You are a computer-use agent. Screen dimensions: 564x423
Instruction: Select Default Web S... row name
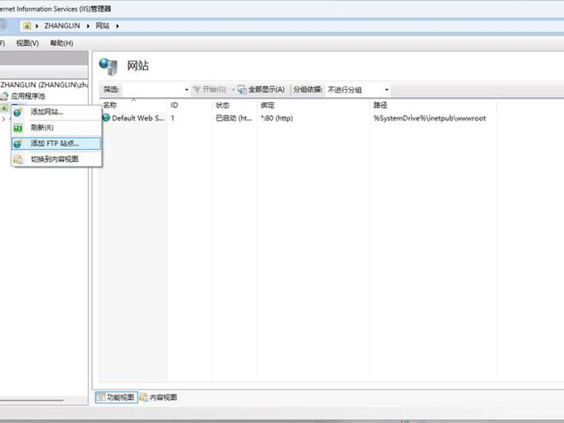138,118
